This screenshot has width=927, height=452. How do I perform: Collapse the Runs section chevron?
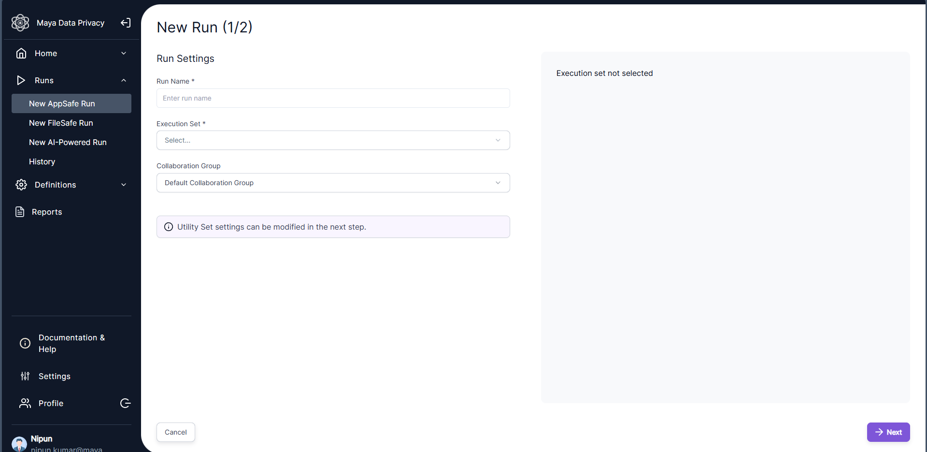[x=124, y=80]
